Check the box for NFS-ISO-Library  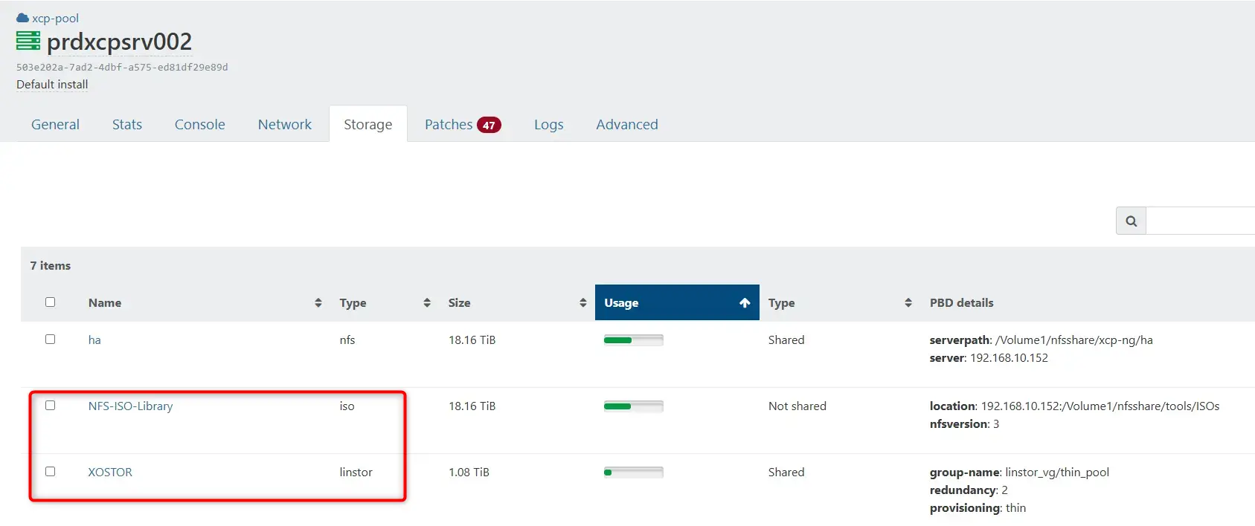click(x=50, y=405)
